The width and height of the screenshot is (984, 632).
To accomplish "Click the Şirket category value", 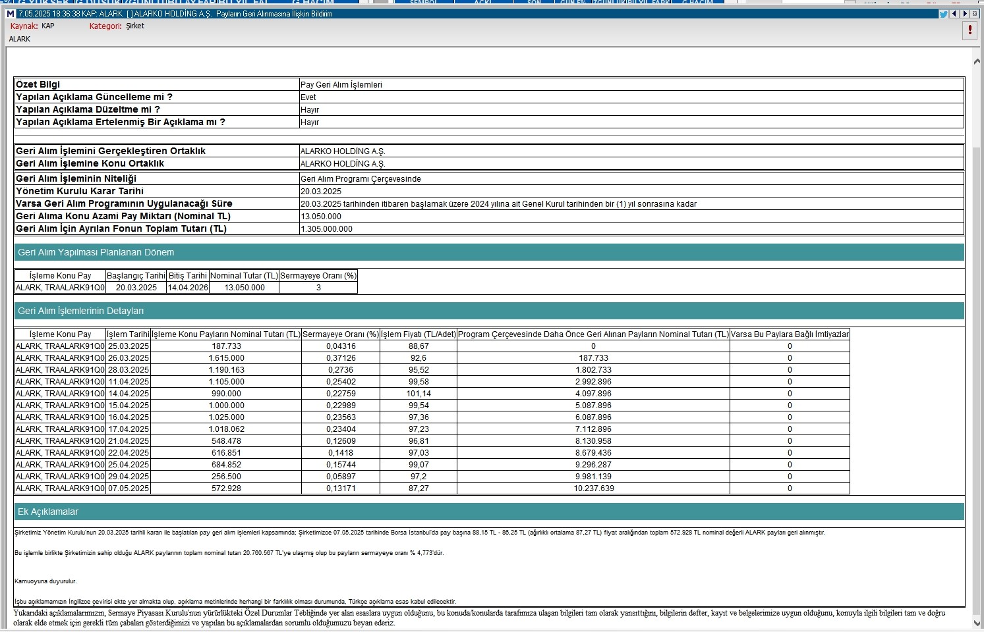I will point(135,26).
